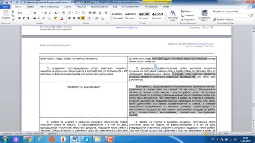The height and width of the screenshot is (143, 255).
Task: Open the borders dropdown
Action: [x=105, y=18]
